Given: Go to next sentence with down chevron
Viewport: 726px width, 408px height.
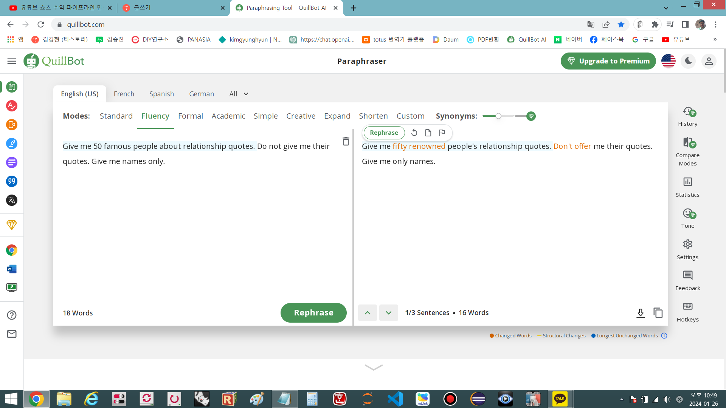Looking at the screenshot, I should (x=388, y=313).
